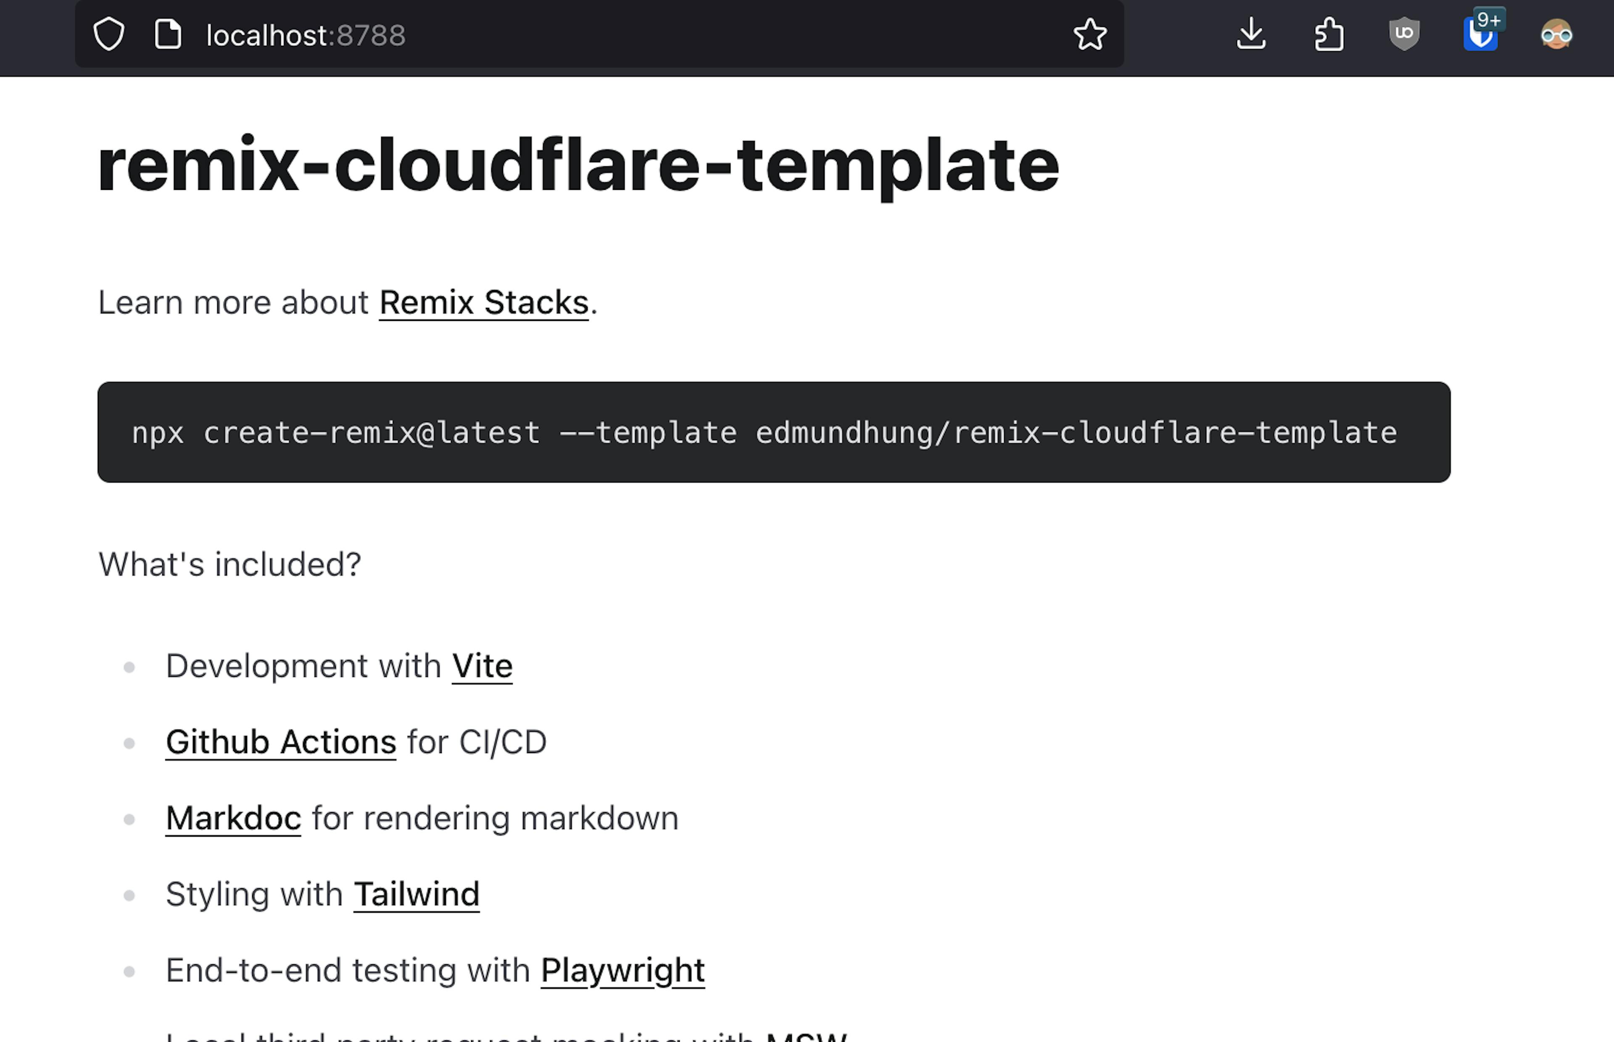Click the tracking protection shield icon
This screenshot has width=1614, height=1042.
pos(109,34)
